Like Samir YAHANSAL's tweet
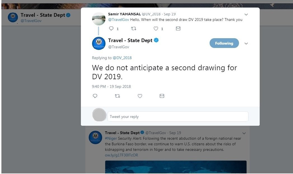Viewport: 293px width, 174px height. pos(156,28)
